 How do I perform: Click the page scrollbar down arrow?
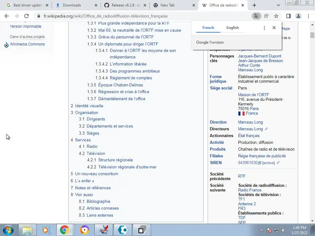312,221
